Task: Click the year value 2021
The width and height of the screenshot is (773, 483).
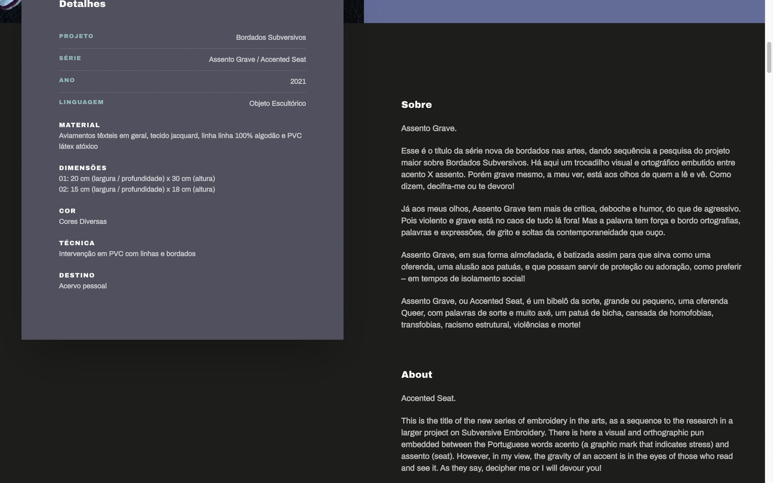Action: coord(298,82)
